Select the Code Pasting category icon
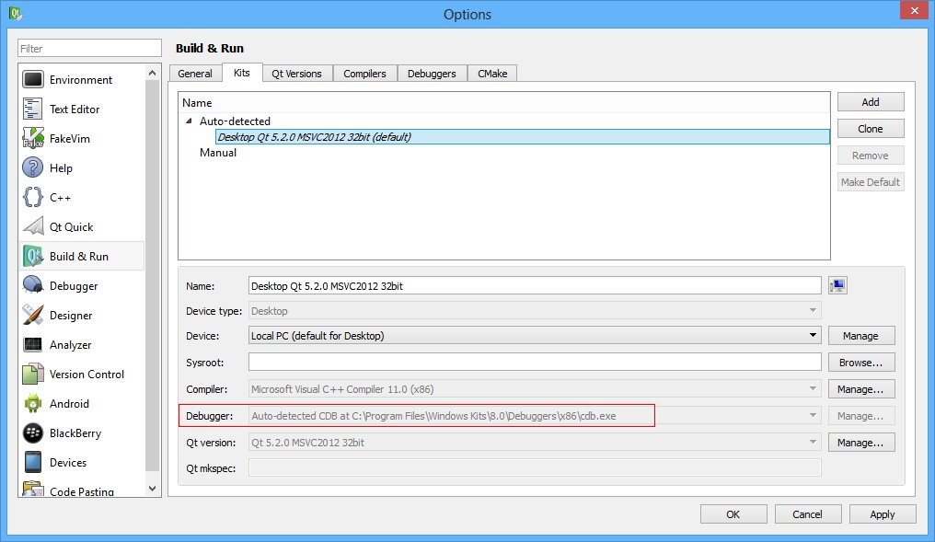This screenshot has width=935, height=542. [33, 489]
